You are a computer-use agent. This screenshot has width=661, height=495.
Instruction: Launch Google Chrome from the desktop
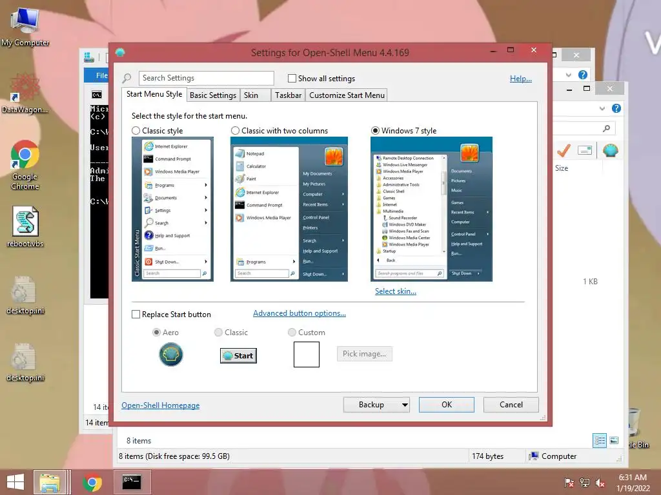point(25,165)
